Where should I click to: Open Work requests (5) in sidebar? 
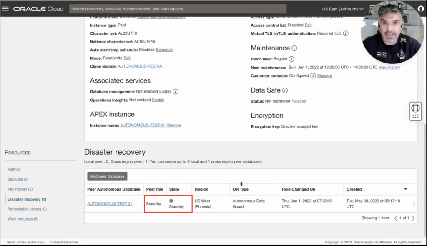point(23,219)
